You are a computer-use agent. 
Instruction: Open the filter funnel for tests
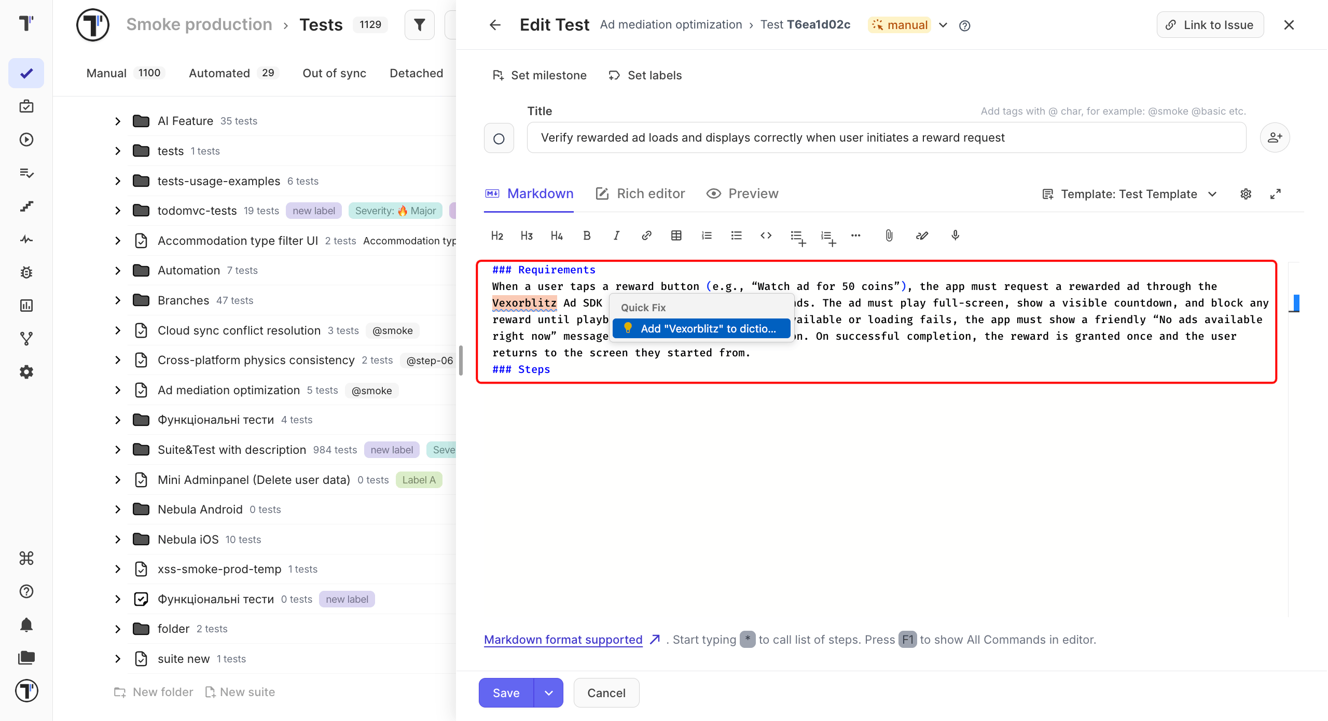[419, 25]
